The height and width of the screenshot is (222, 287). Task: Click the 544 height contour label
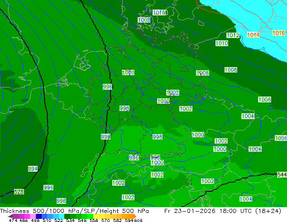pyautogui.click(x=282, y=174)
